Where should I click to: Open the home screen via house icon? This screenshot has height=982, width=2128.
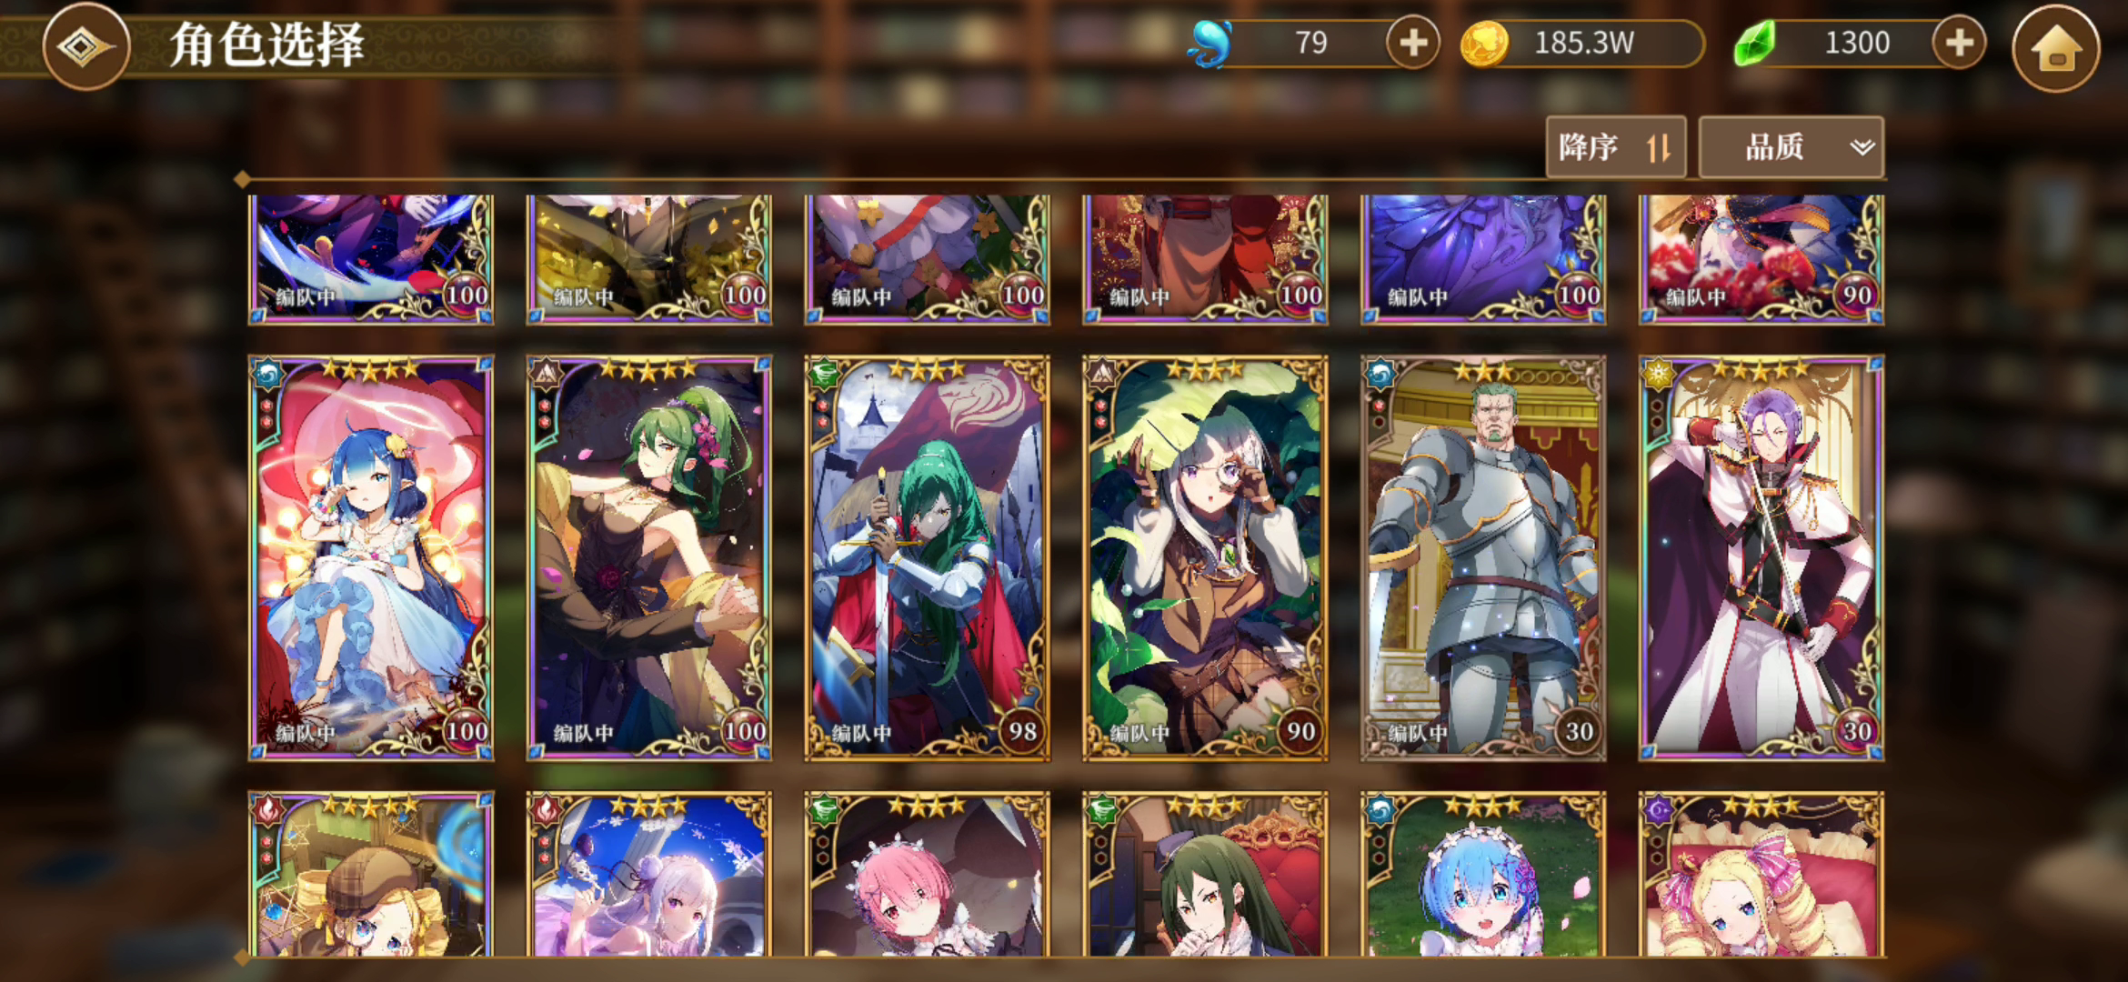click(x=2056, y=48)
